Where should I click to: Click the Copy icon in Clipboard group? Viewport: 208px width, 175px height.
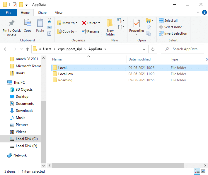(28, 23)
